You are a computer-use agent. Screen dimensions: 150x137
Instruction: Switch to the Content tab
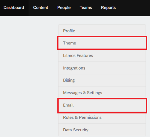40,8
